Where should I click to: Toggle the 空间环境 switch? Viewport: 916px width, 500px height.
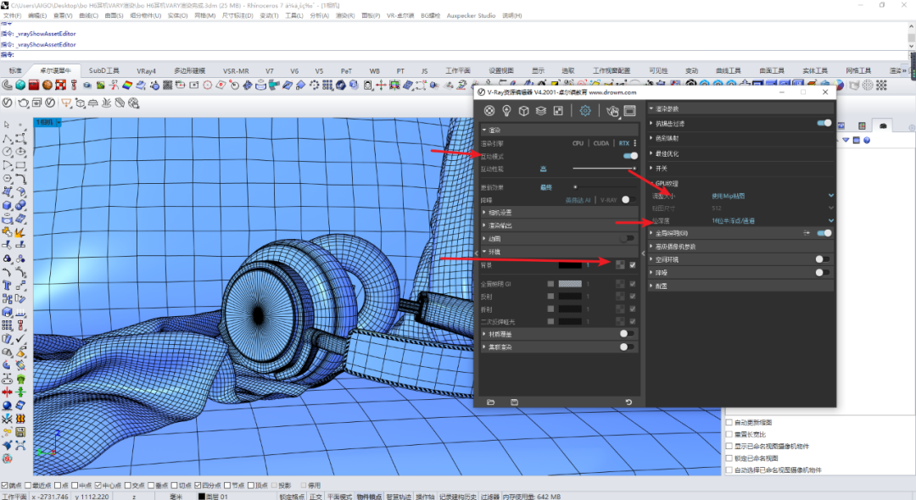click(823, 259)
